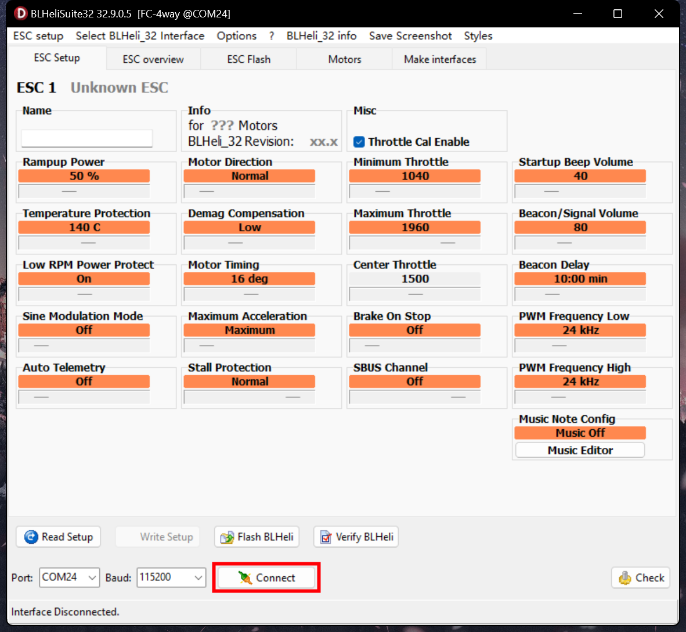Open Select BLHeli_32 Interface menu
The width and height of the screenshot is (686, 632).
click(140, 36)
